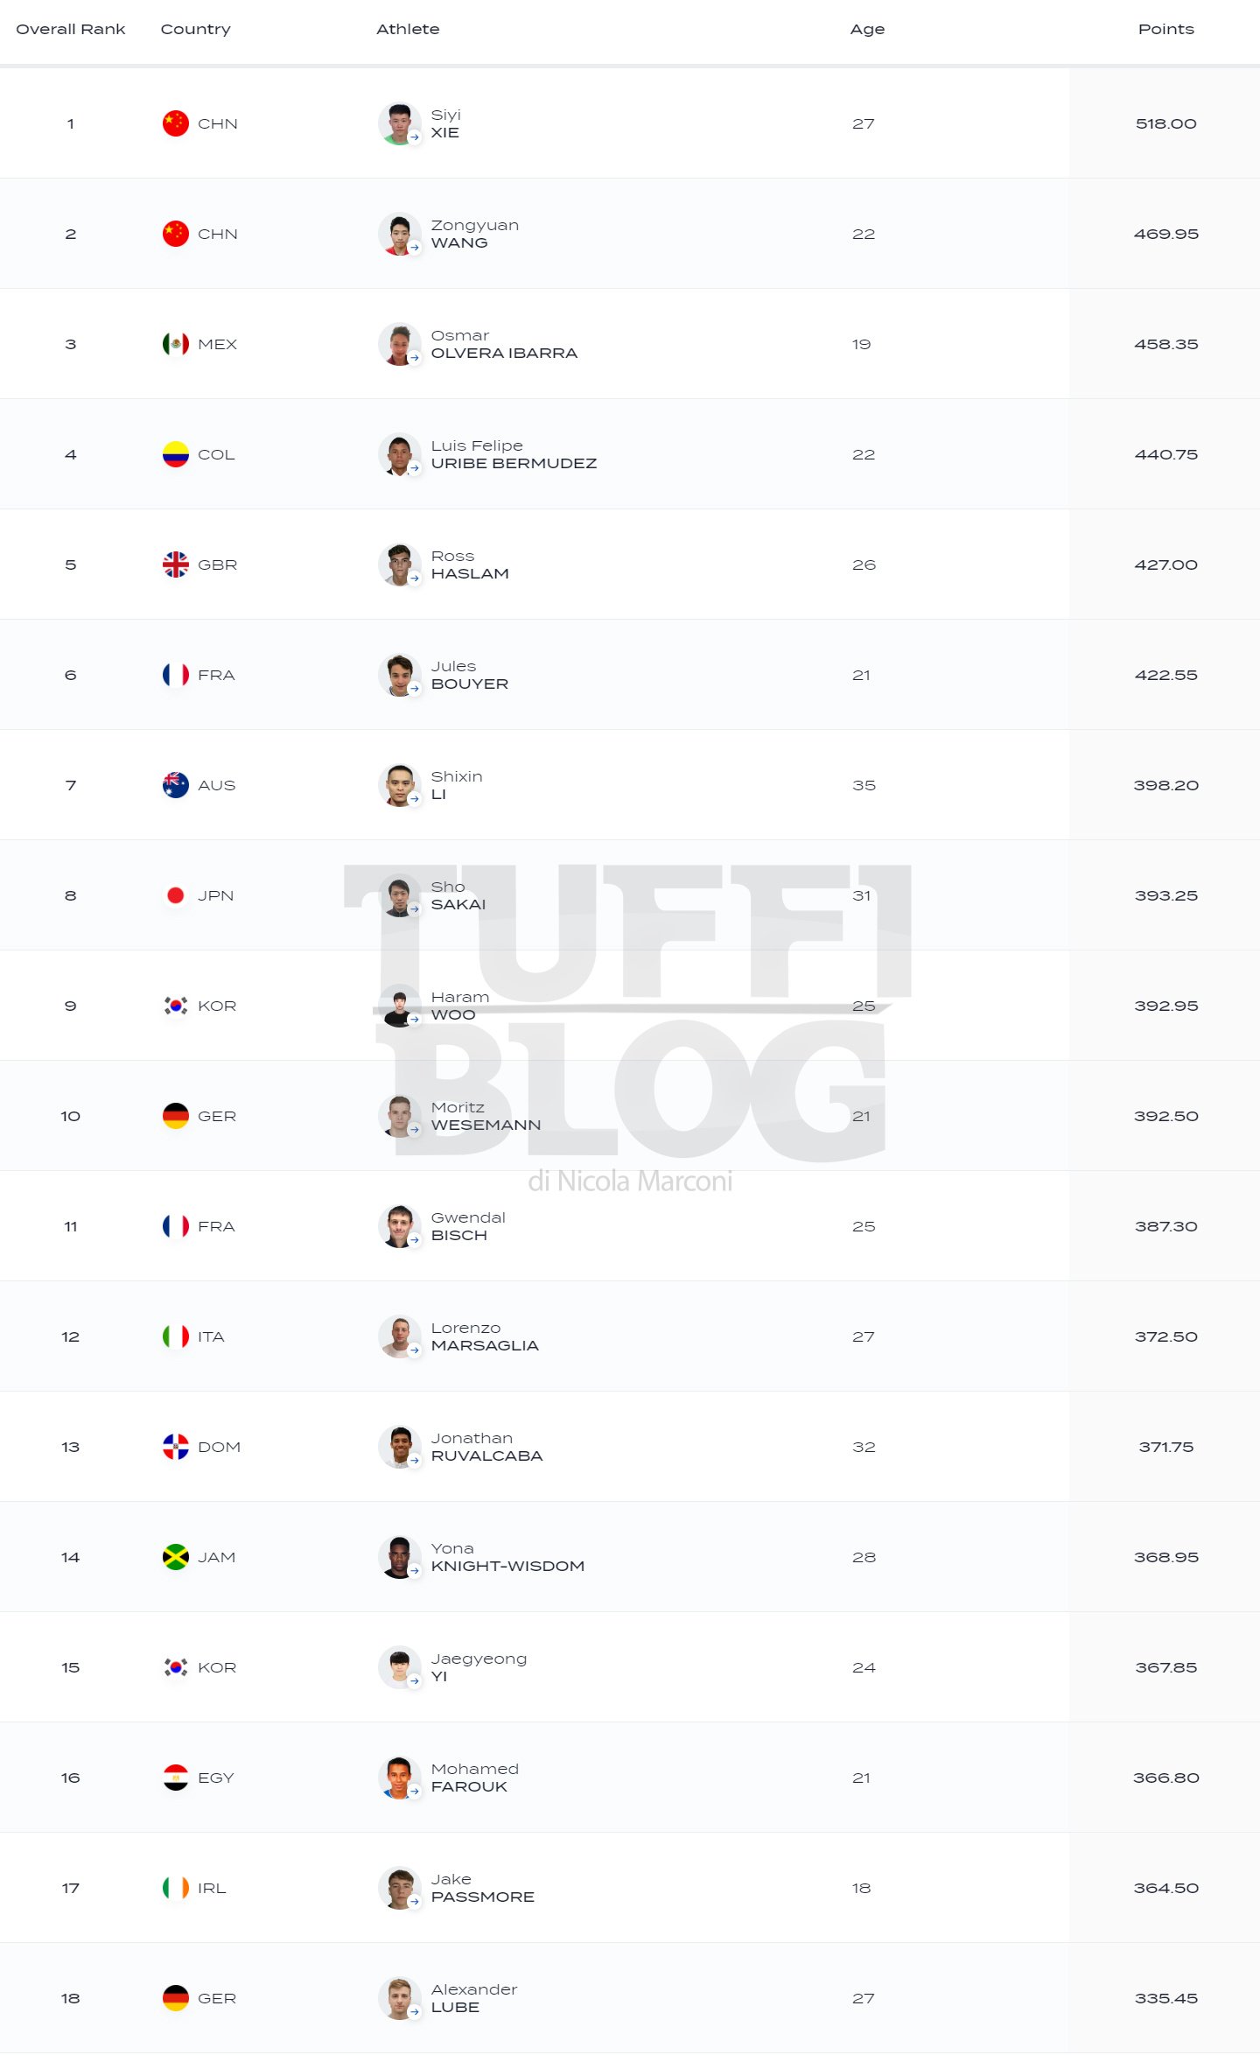Click the Age column header
This screenshot has width=1260, height=2055.
pos(867,29)
